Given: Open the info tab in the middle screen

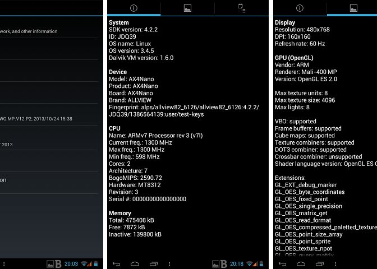Looking at the screenshot, I should click(x=134, y=8).
